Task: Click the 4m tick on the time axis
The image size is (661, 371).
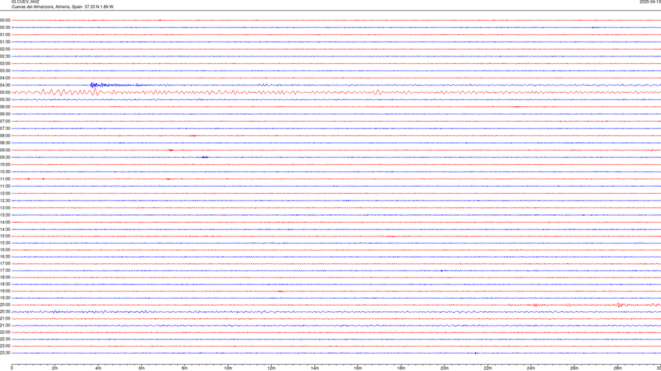Action: tap(98, 368)
